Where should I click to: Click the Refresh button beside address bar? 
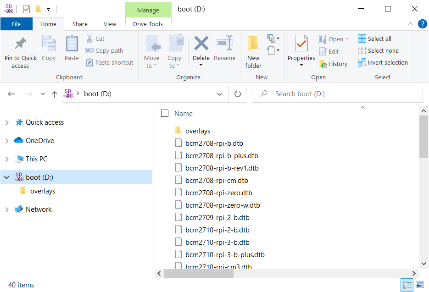pyautogui.click(x=238, y=94)
